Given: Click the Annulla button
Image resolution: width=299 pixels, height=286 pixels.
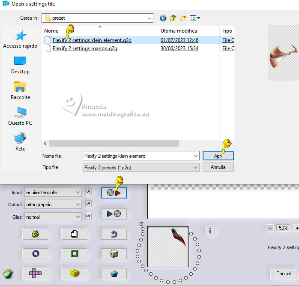Looking at the screenshot, I should click(x=218, y=167).
